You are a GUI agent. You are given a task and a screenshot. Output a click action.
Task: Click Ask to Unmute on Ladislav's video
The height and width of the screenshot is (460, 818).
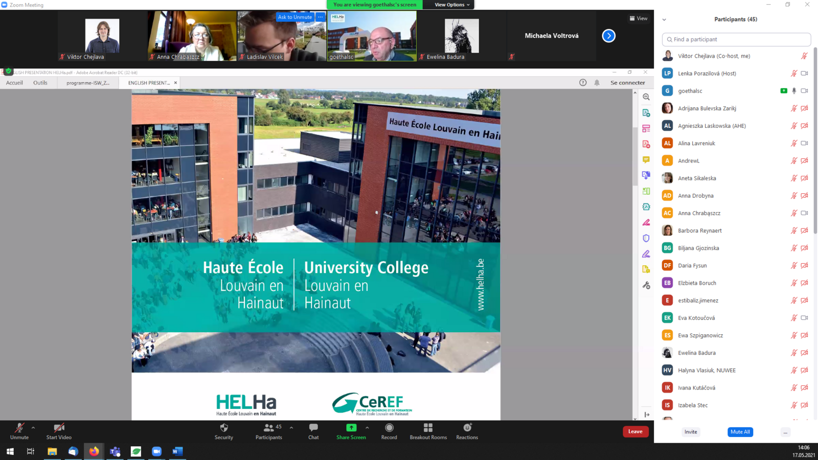tap(294, 17)
